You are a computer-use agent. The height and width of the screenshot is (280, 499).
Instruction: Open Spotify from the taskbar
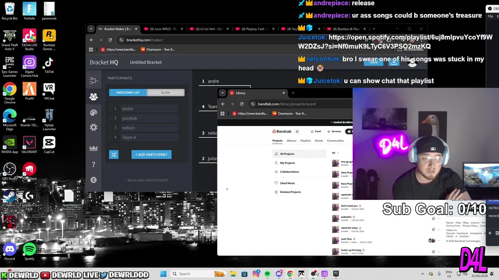coord(267,274)
